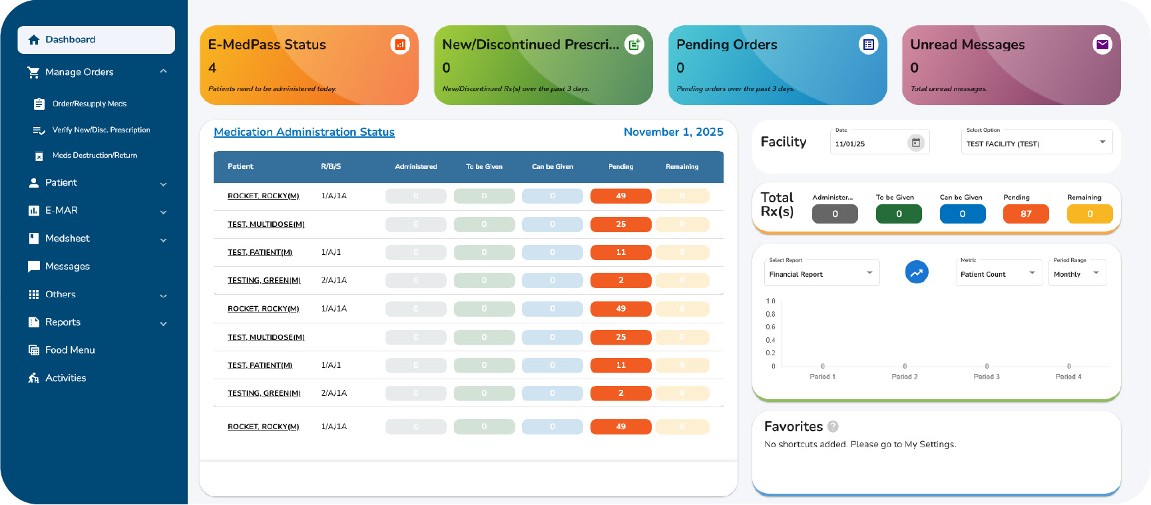Image resolution: width=1151 pixels, height=505 pixels.
Task: Open the Medication Administration Status link
Action: (x=304, y=132)
